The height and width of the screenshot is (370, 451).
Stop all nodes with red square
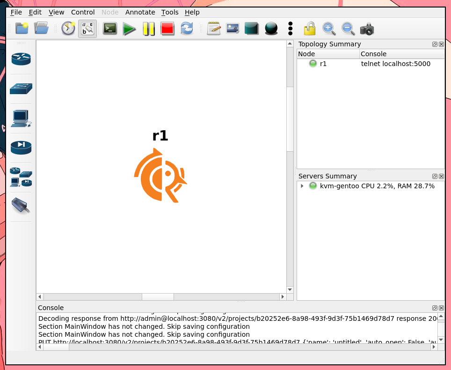[x=167, y=29]
